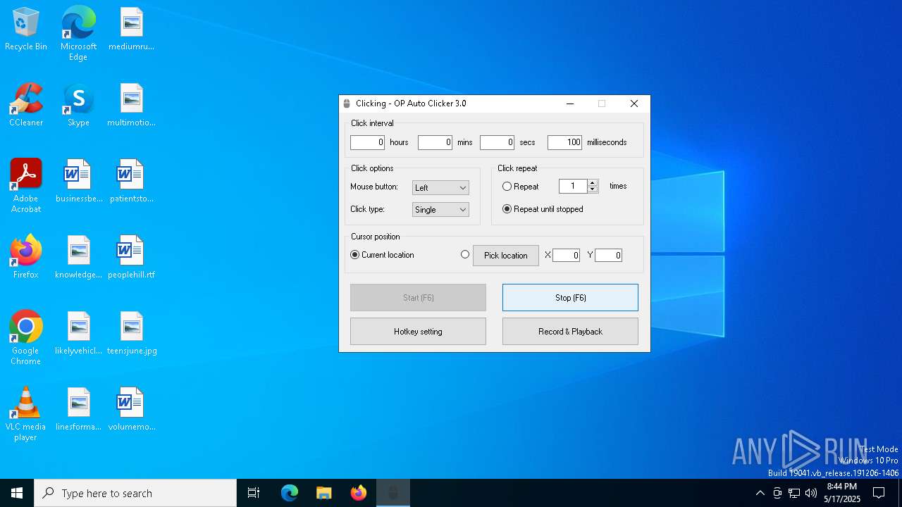Image resolution: width=902 pixels, height=507 pixels.
Task: Open the clock showing 8:44 PM
Action: 841,493
